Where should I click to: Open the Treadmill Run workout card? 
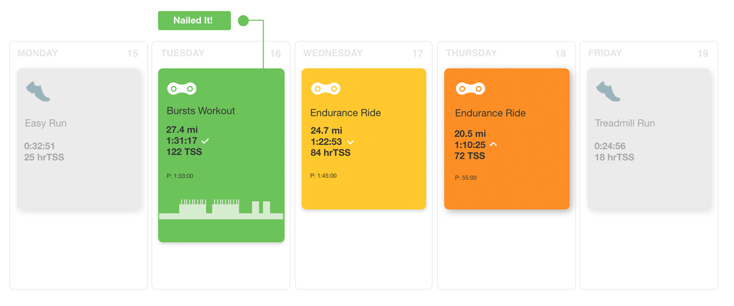pos(649,138)
